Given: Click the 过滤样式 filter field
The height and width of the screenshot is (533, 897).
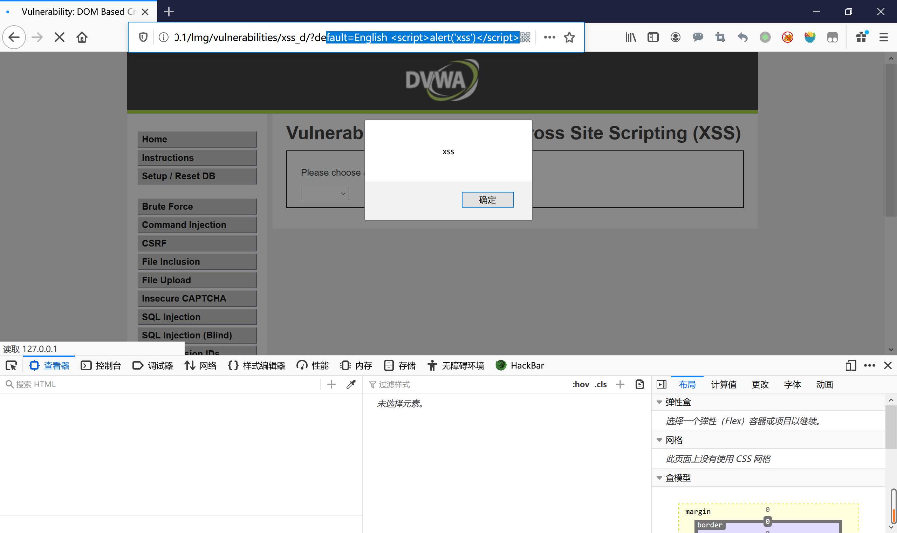Looking at the screenshot, I should [x=466, y=384].
